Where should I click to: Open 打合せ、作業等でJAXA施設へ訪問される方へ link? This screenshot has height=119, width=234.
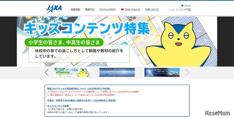coord(82,100)
